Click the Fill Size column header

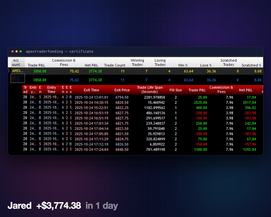pos(176,90)
